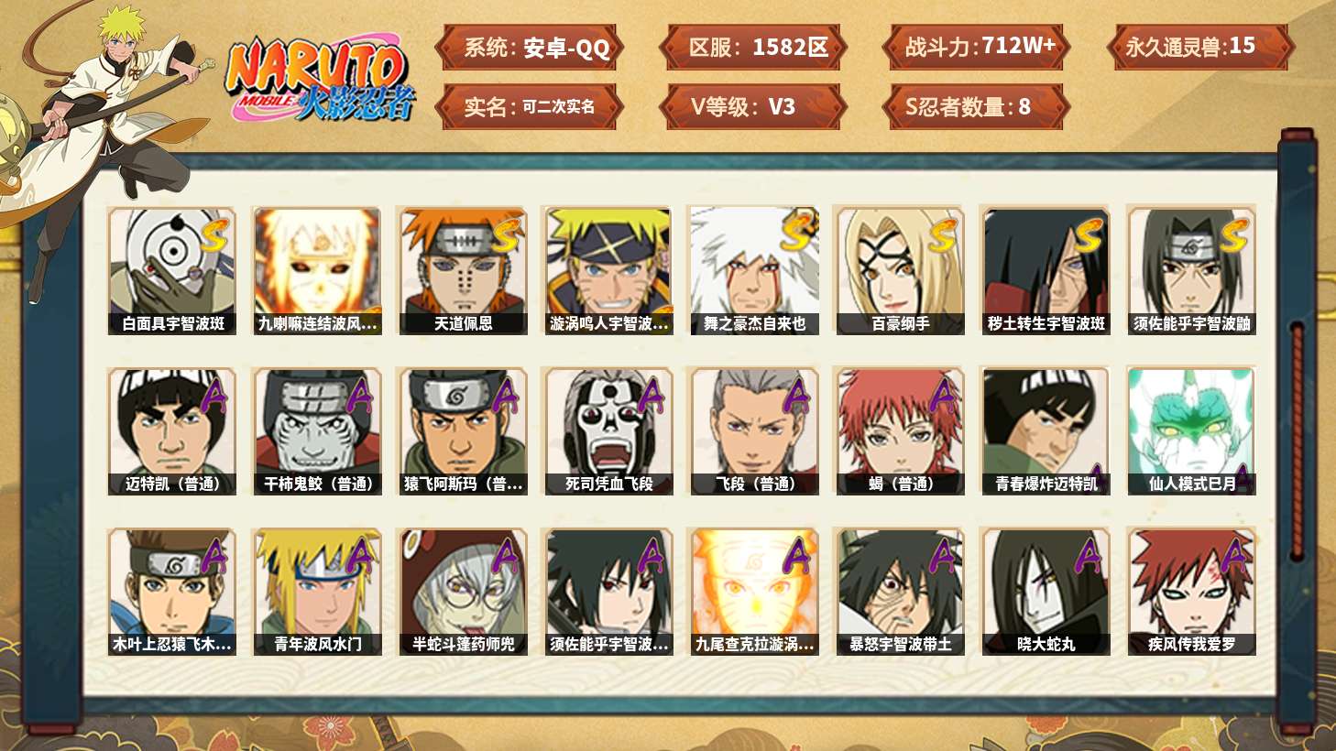Select the 晓大蛇丸 character portrait
Viewport: 1336px width, 751px height.
coord(1046,592)
